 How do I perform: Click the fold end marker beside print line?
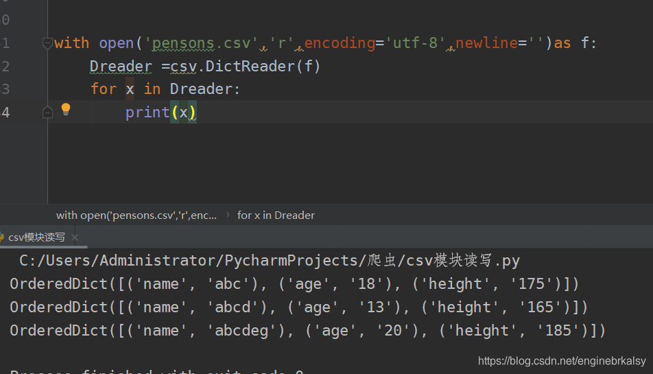47,112
